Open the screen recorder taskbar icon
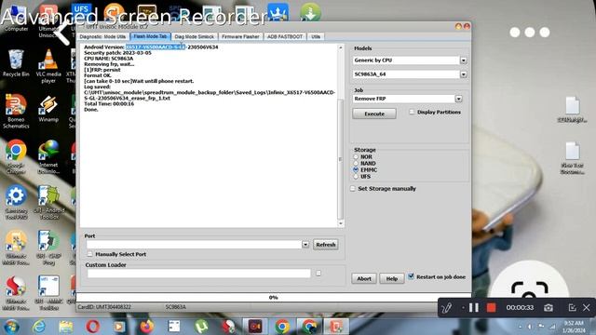The image size is (596, 335). pos(255,327)
